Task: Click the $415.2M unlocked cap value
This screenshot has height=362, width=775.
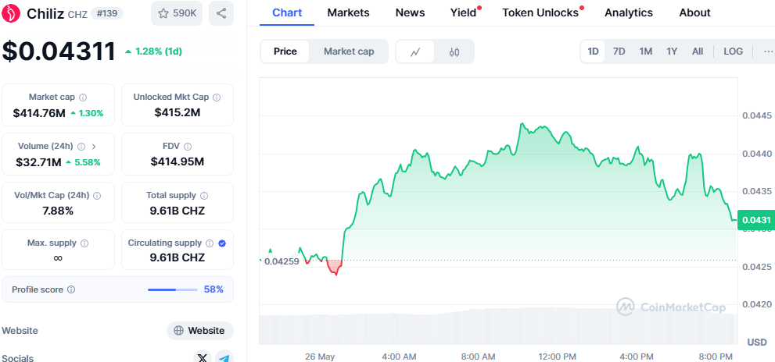Action: (178, 112)
